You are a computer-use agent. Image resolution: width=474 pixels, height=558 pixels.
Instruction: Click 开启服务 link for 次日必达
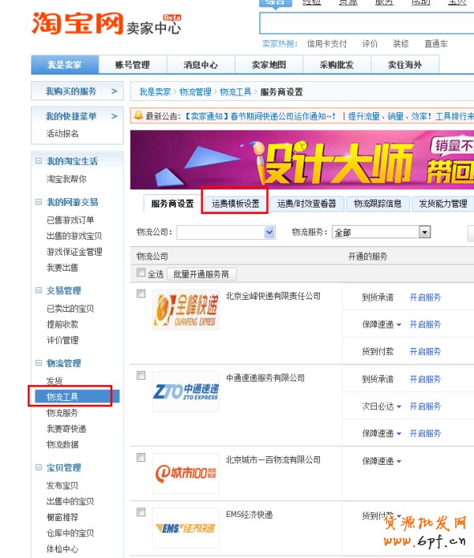click(x=425, y=406)
